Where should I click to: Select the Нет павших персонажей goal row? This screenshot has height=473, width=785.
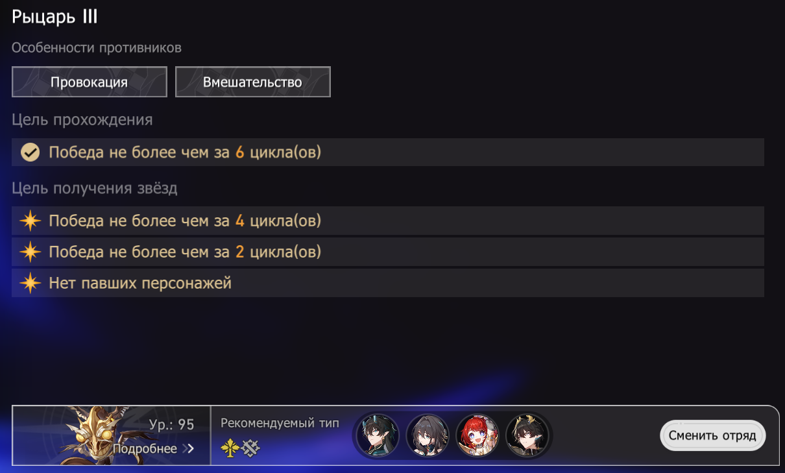click(x=388, y=283)
